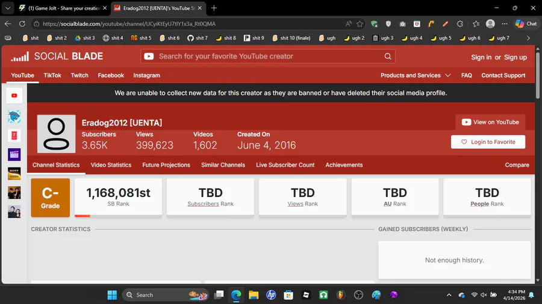Click the taskbar Search box
This screenshot has height=304, width=542.
(165, 295)
